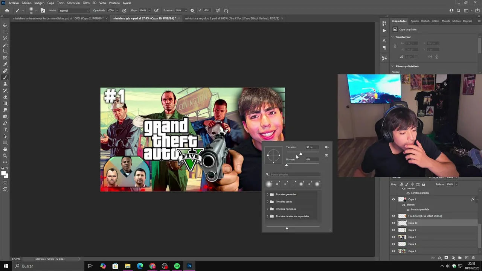Select the Magic Wand tool

pos(5,45)
